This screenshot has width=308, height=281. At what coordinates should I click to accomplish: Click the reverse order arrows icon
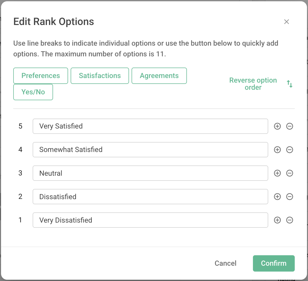[x=290, y=84]
